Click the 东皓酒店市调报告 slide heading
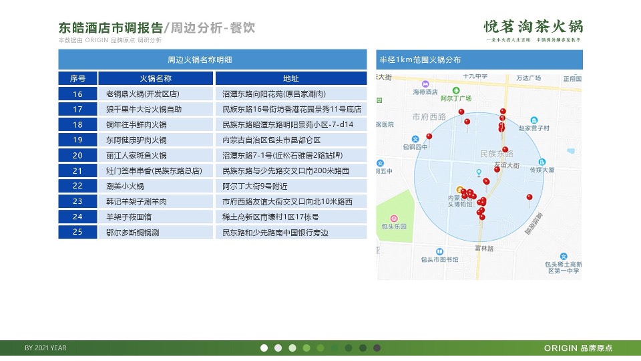This screenshot has height=361, width=641. (x=111, y=28)
